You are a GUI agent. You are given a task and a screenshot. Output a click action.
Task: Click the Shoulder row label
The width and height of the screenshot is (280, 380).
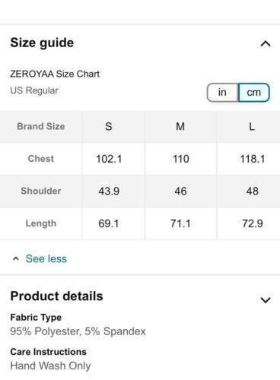click(41, 191)
